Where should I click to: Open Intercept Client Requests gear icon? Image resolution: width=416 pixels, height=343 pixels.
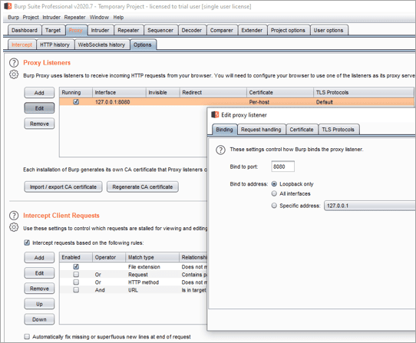tap(14, 227)
